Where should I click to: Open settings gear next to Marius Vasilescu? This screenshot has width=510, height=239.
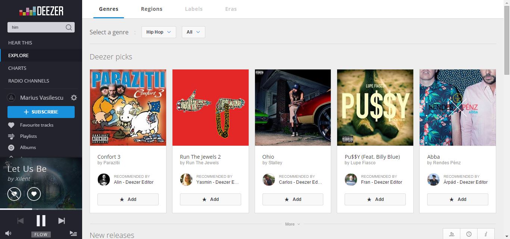coord(74,97)
